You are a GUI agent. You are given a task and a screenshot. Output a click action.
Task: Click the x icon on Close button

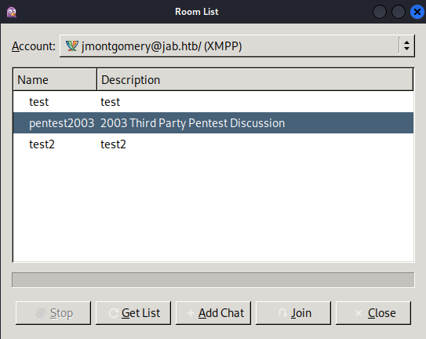coord(359,313)
